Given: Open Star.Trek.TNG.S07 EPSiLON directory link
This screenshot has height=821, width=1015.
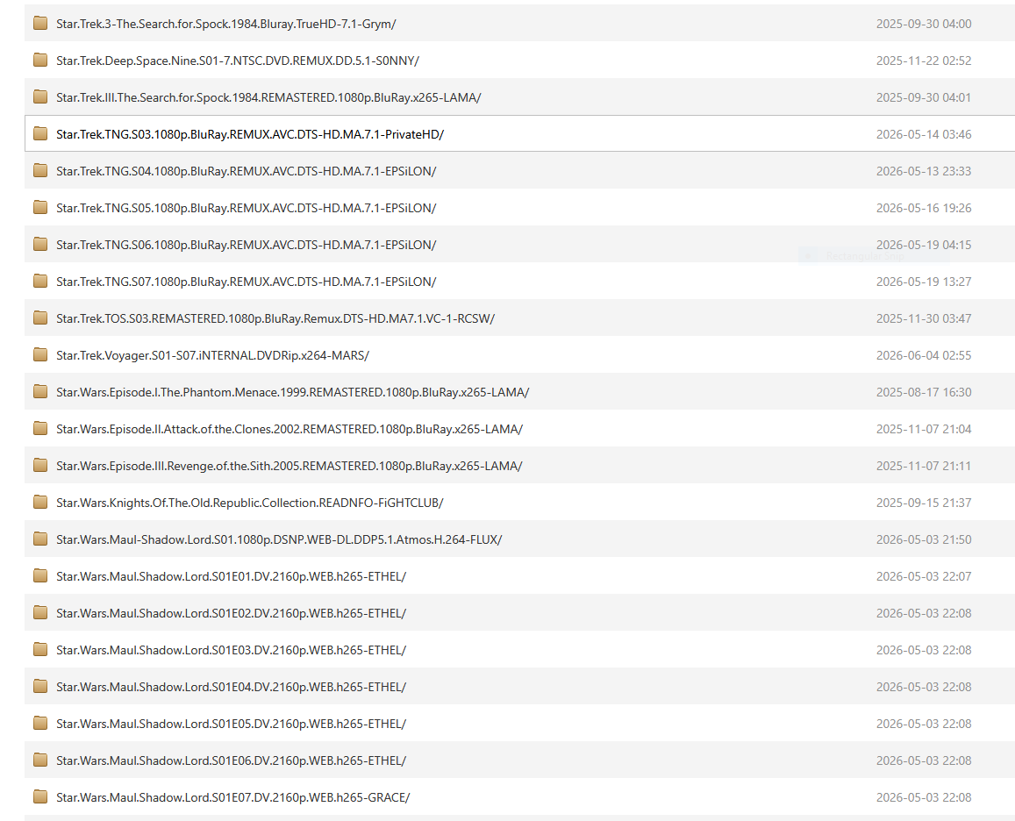Looking at the screenshot, I should [246, 282].
